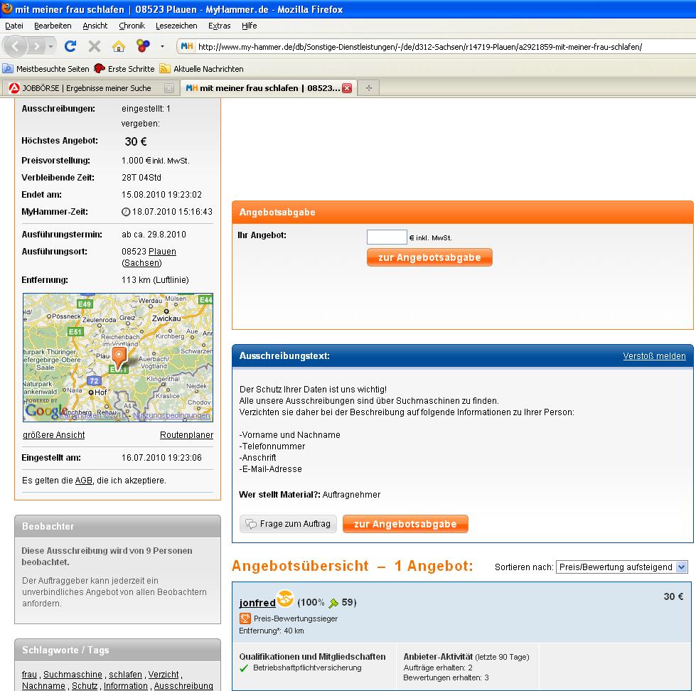Screen dimensions: 696x691
Task: Open the 'schlafen' tag link
Action: pyautogui.click(x=126, y=675)
